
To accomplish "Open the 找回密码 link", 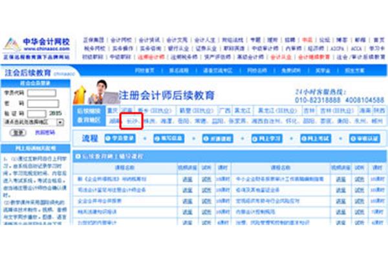I will (45, 133).
